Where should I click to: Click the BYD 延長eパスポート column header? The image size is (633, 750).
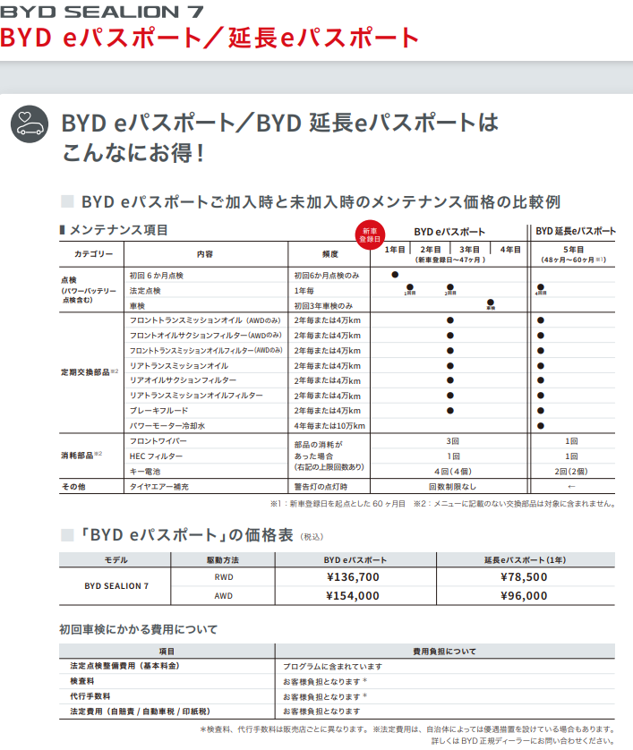(576, 231)
